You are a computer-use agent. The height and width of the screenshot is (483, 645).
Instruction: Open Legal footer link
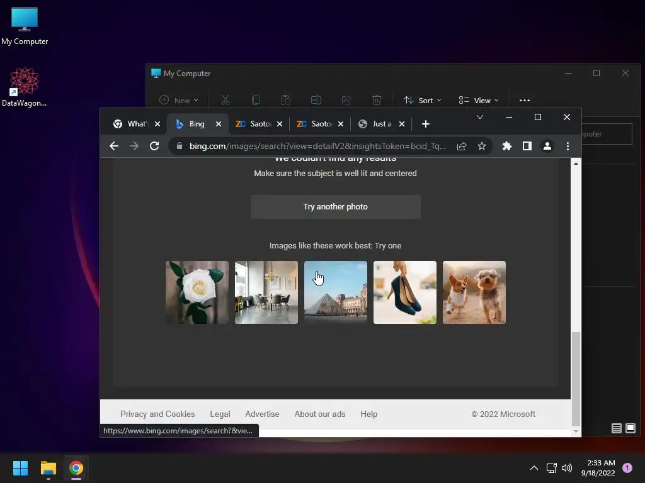pos(220,414)
